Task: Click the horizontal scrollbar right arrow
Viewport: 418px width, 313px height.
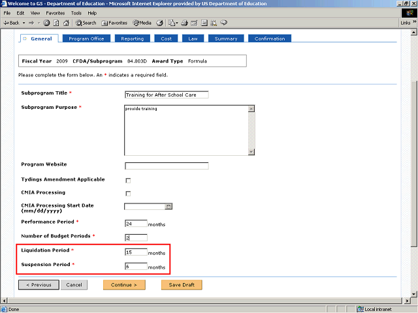Action: tap(407, 301)
